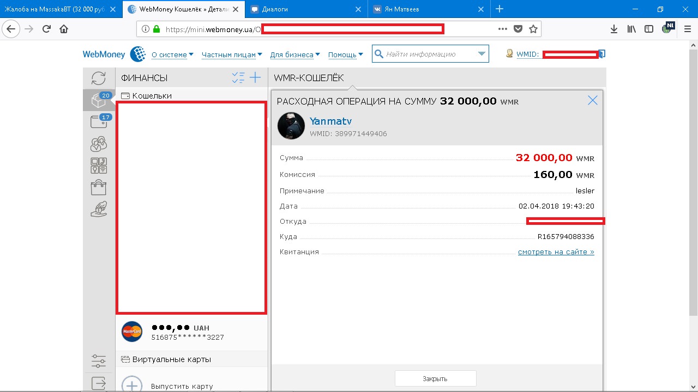Expand the О системе dropdown menu
This screenshot has height=392, width=698.
[172, 54]
